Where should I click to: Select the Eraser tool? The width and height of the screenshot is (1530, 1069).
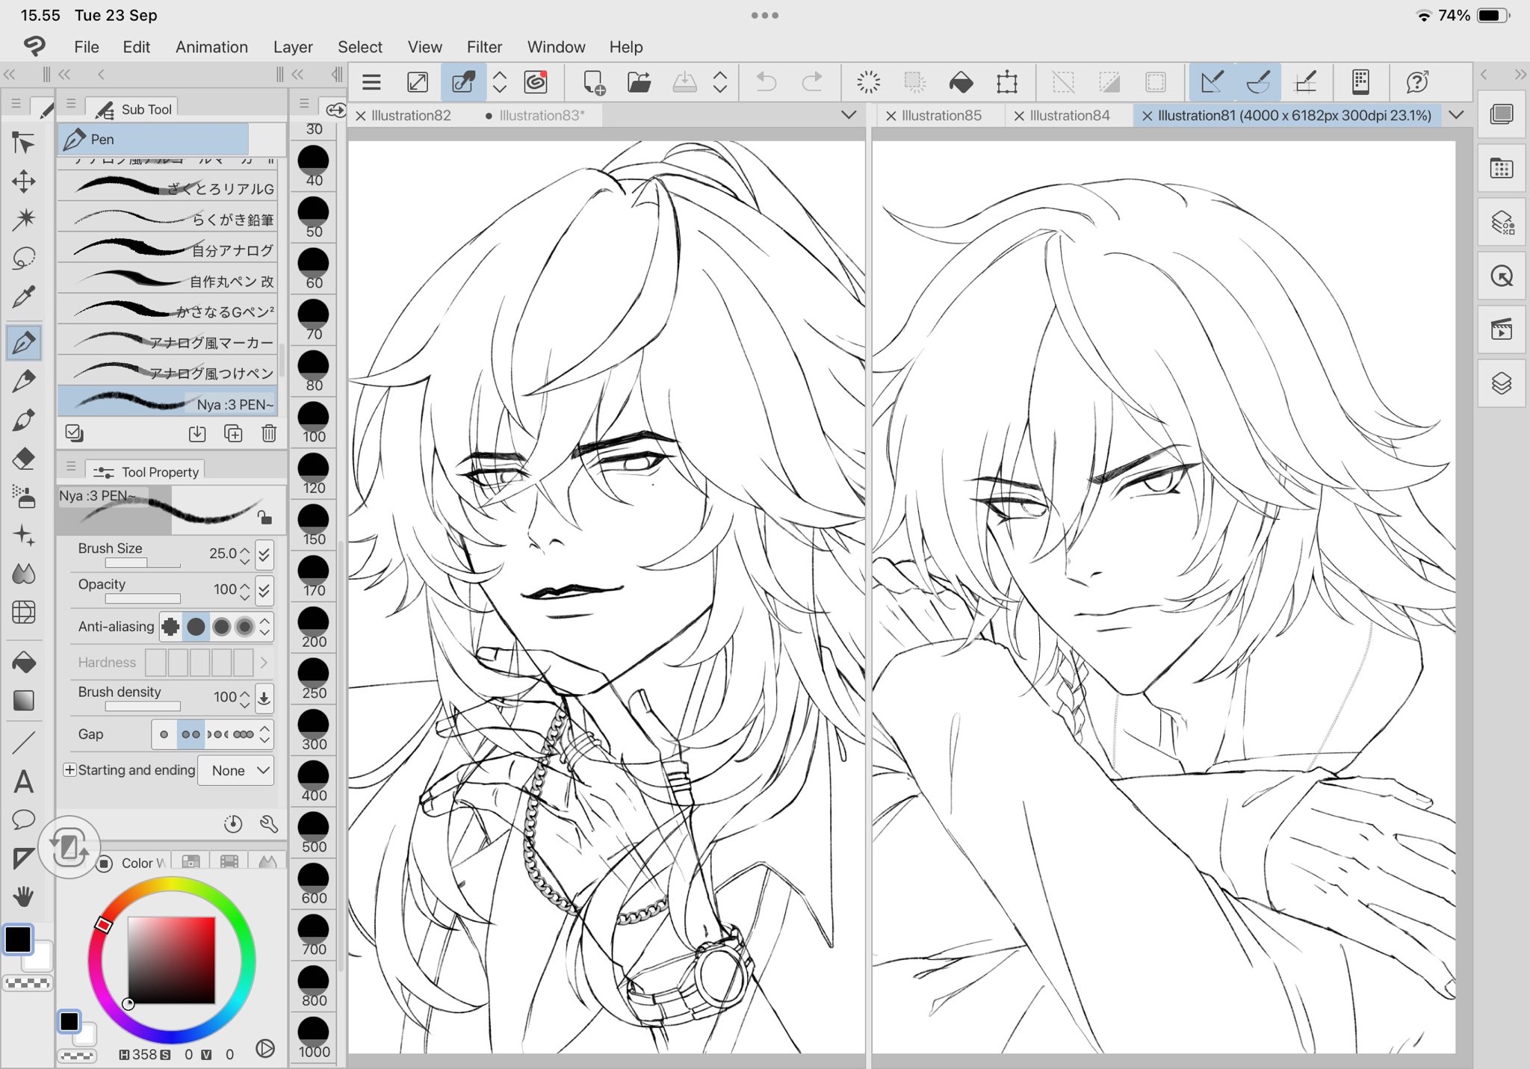coord(23,458)
